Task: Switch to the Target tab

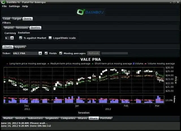Action: (x=17, y=19)
